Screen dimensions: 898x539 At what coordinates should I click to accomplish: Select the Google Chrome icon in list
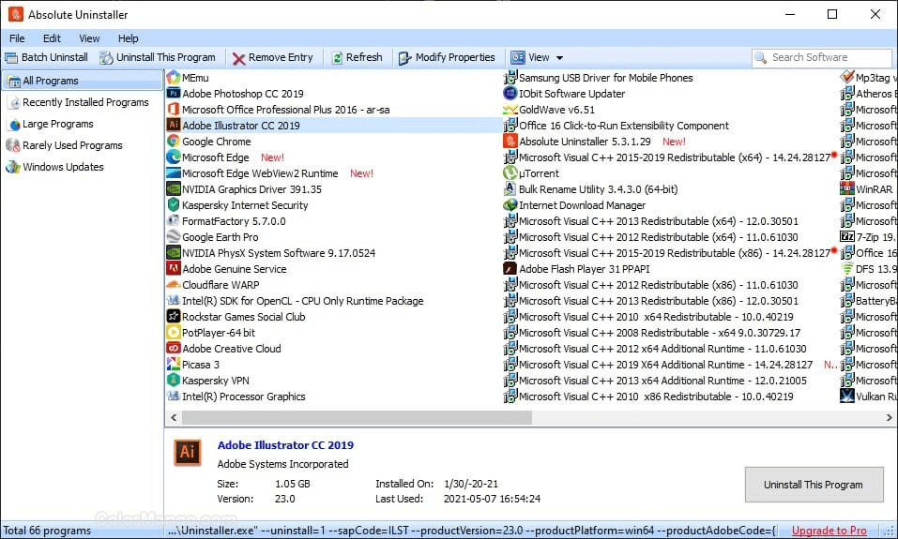point(174,142)
